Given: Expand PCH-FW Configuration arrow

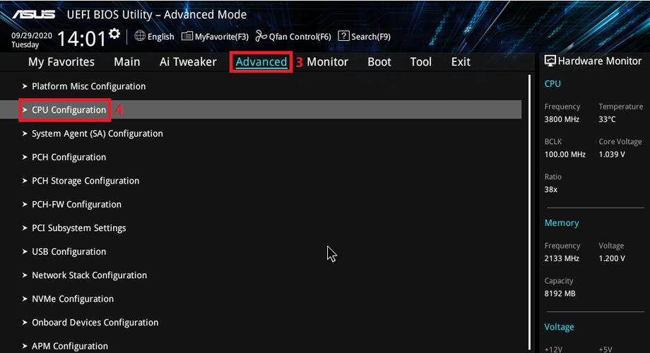Looking at the screenshot, I should 25,204.
